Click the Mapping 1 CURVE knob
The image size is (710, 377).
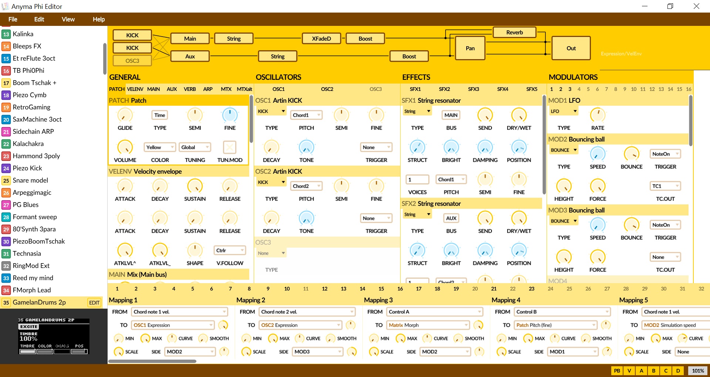172,339
